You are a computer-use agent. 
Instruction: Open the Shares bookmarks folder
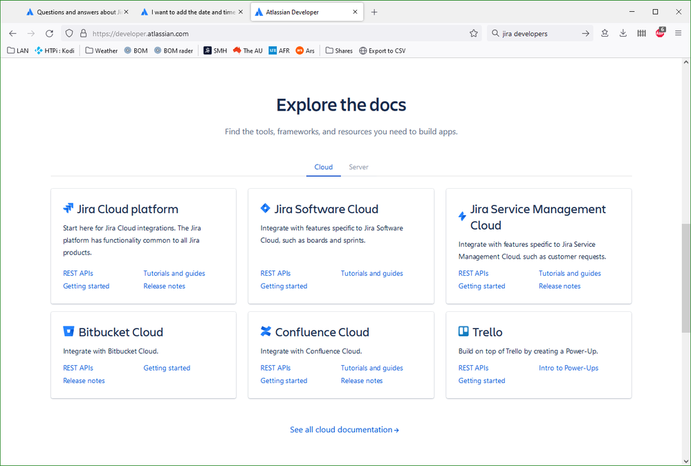click(338, 50)
